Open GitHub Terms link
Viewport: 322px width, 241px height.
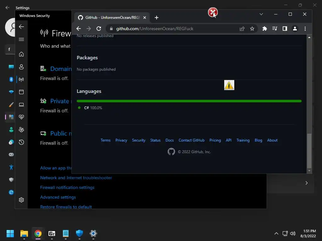[x=106, y=140]
